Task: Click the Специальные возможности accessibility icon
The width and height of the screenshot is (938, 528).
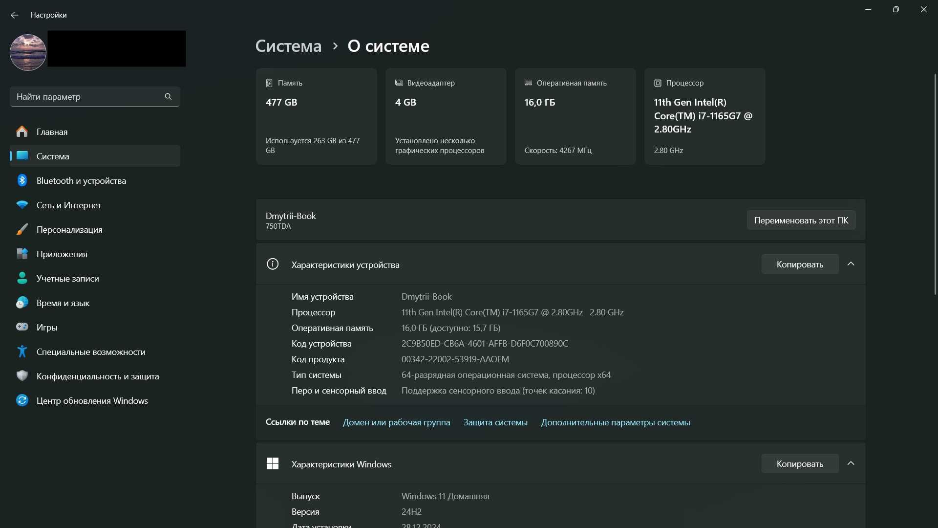Action: tap(22, 352)
